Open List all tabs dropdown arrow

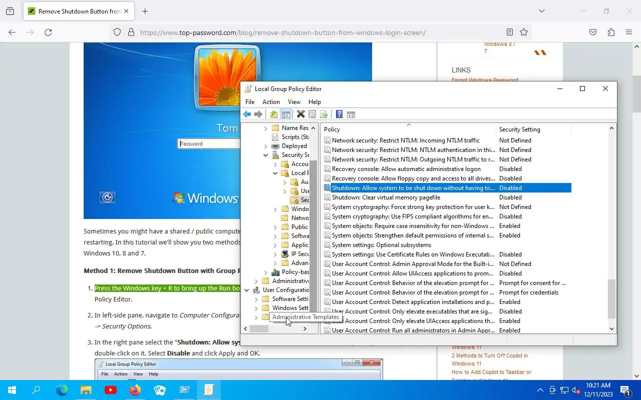(542, 11)
